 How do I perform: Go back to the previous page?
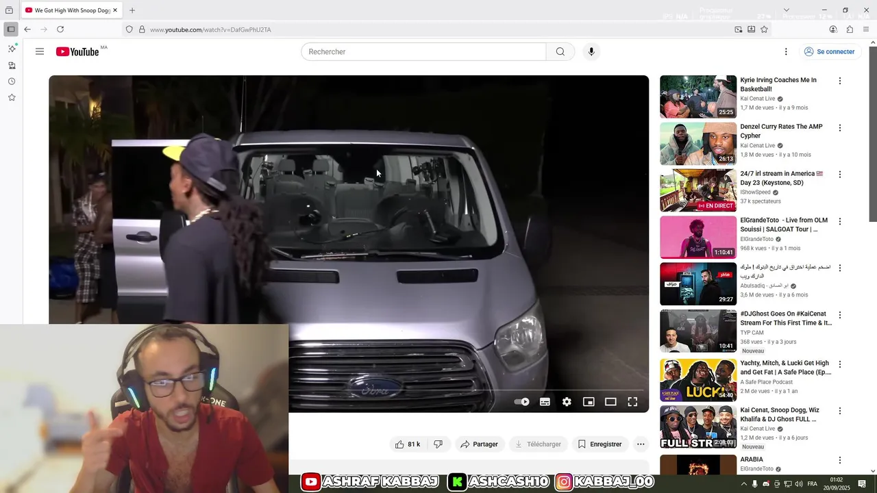[27, 29]
